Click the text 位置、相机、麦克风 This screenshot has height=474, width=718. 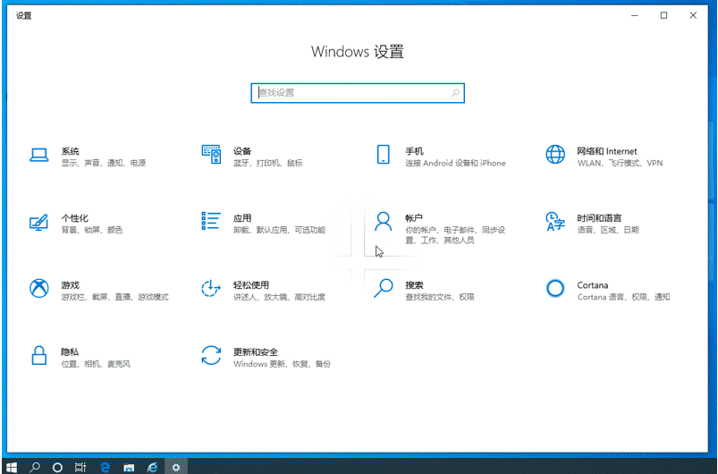(x=96, y=364)
